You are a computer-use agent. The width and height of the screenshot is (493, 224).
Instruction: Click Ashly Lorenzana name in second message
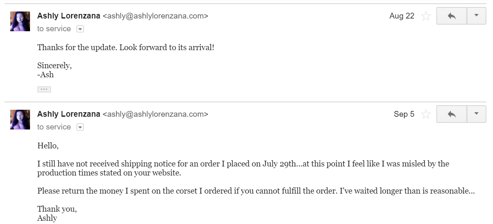point(69,114)
